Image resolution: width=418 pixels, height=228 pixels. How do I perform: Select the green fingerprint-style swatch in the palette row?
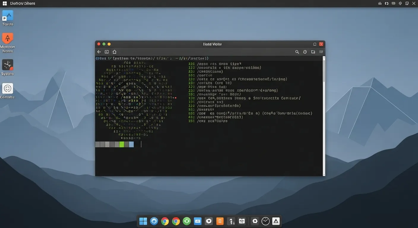point(122,144)
